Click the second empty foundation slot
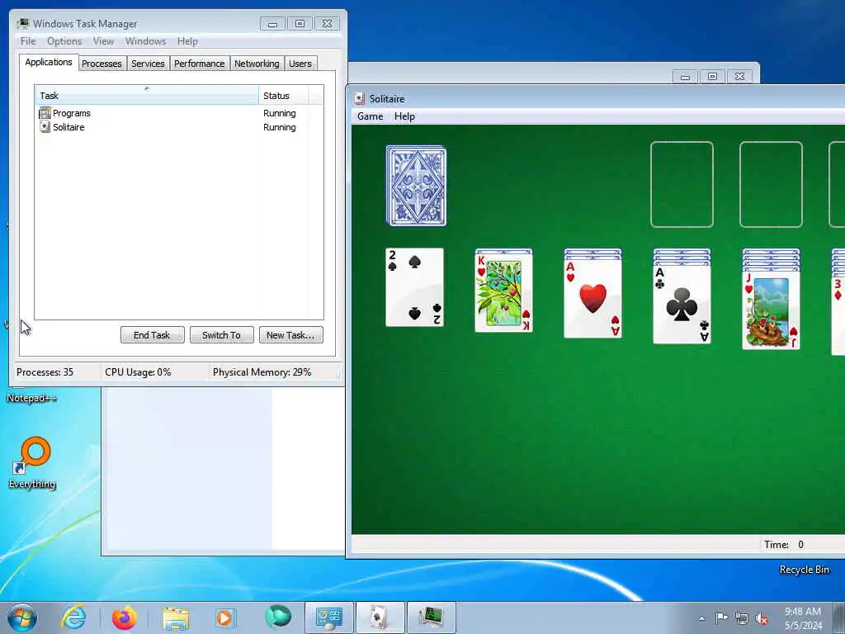The width and height of the screenshot is (845, 634). [772, 184]
